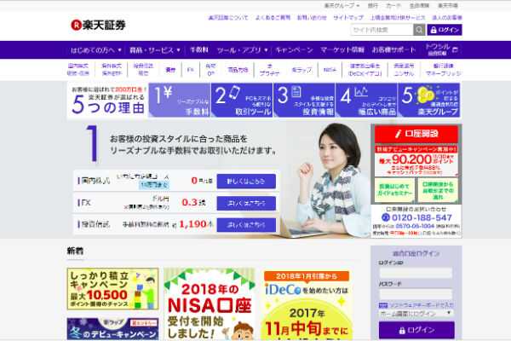Viewport: 511px width, 341px height.
Task: Open the カード top link
Action: 393,6
